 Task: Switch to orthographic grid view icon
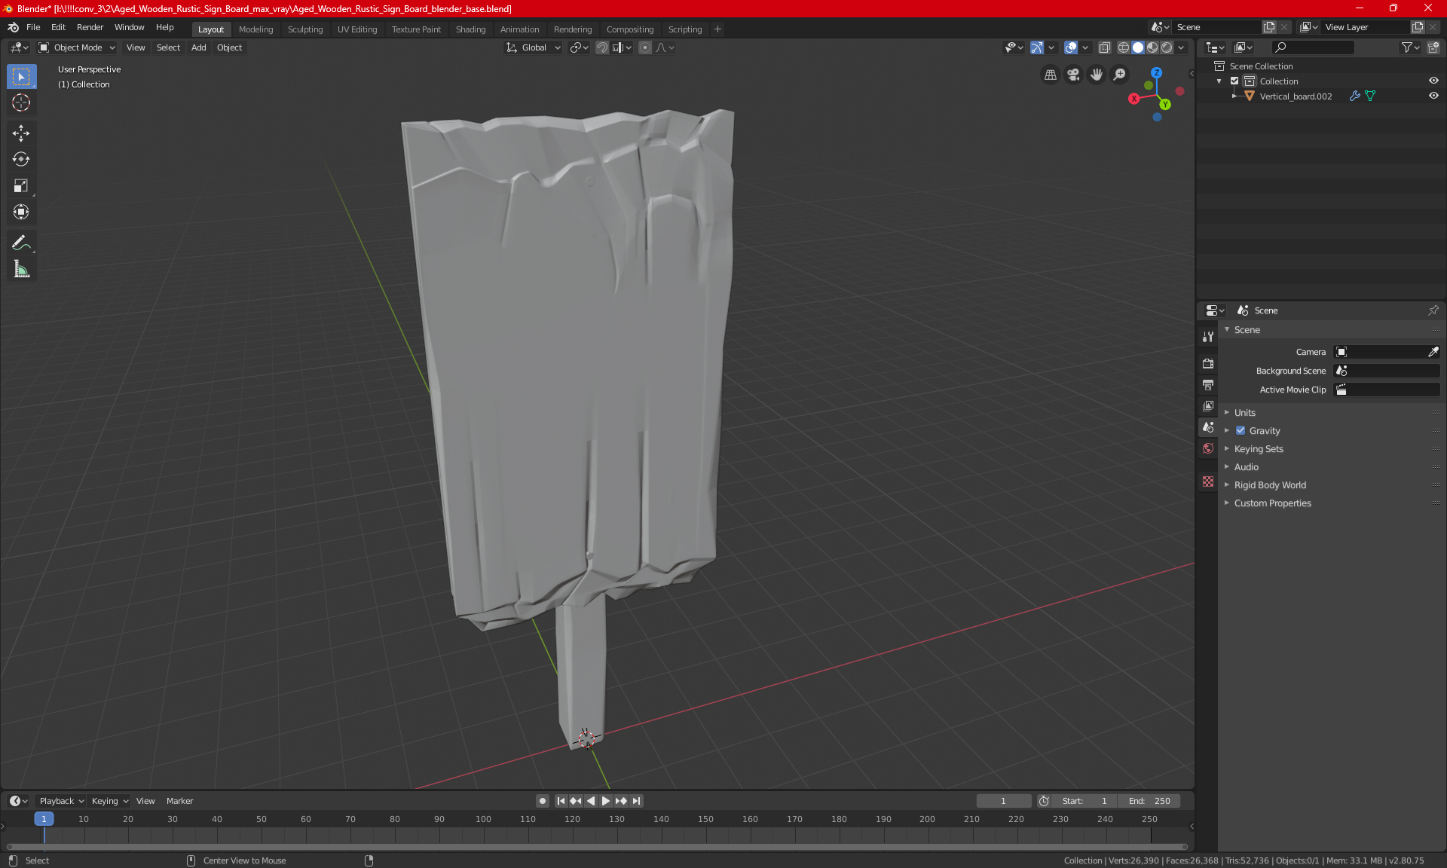coord(1050,75)
